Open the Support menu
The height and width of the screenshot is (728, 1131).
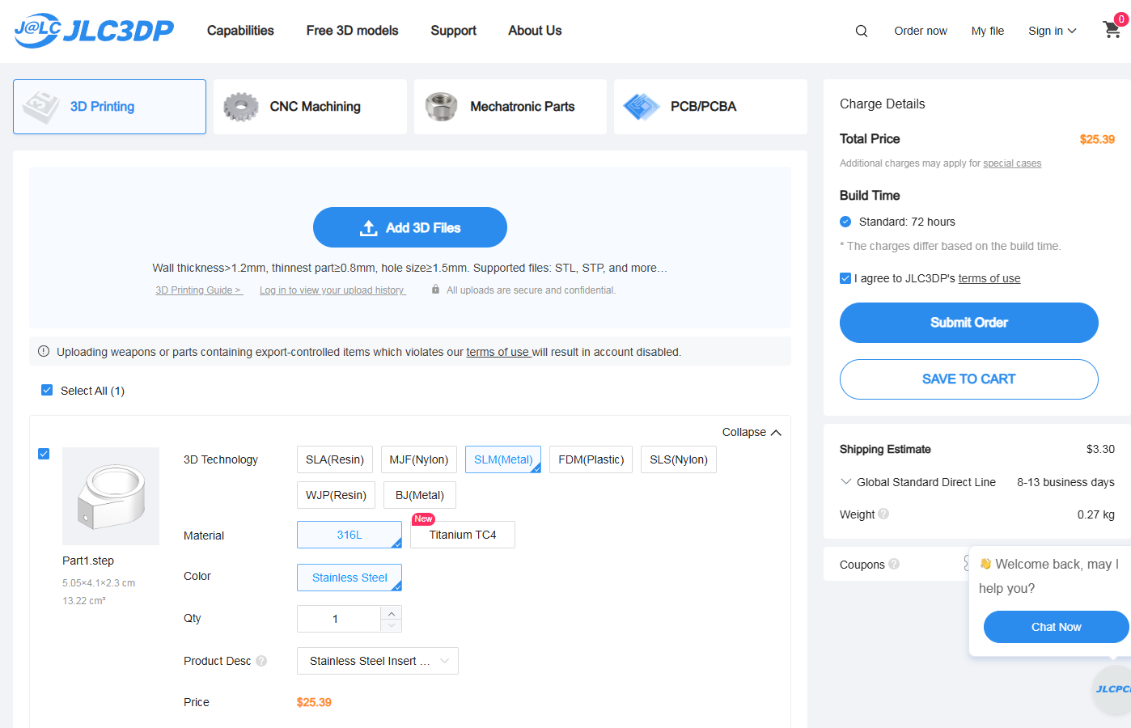[x=453, y=31]
